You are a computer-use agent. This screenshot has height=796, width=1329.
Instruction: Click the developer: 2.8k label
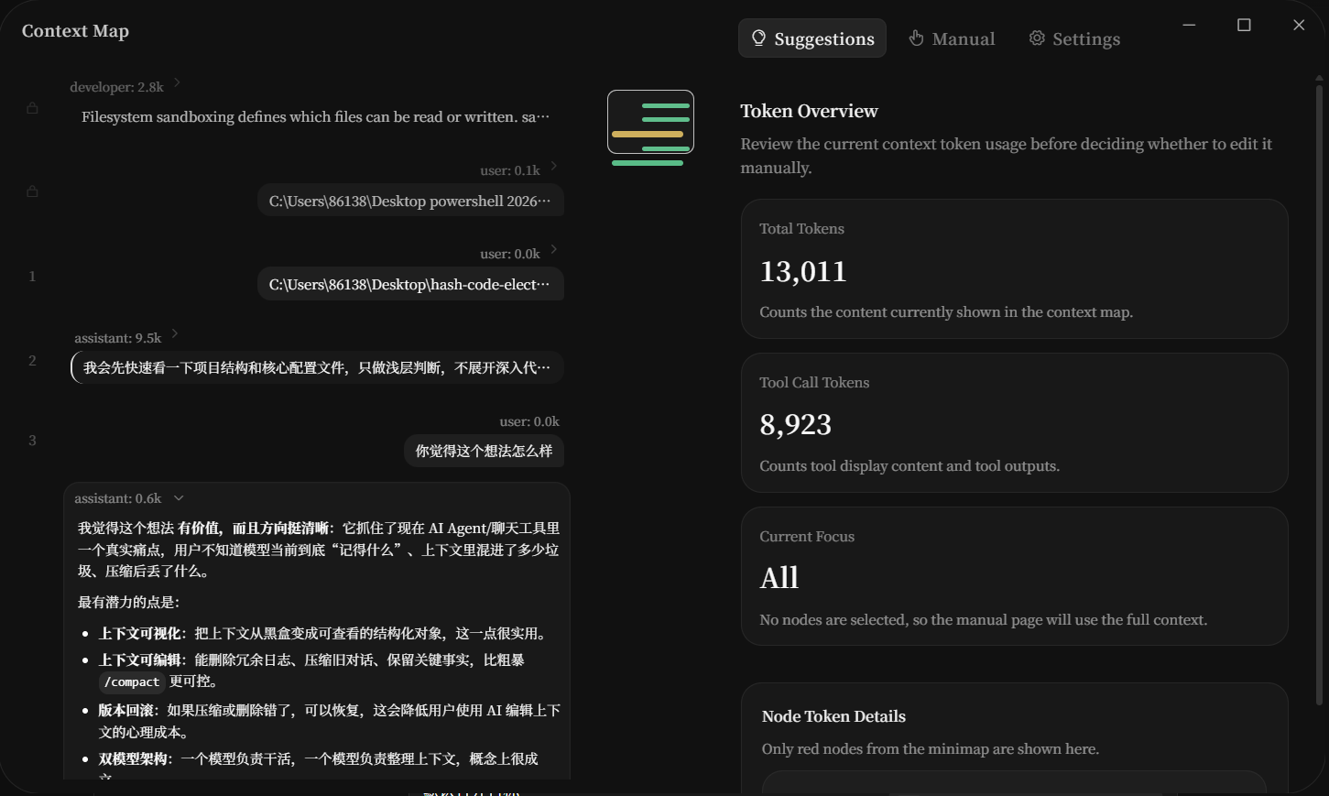click(x=116, y=87)
